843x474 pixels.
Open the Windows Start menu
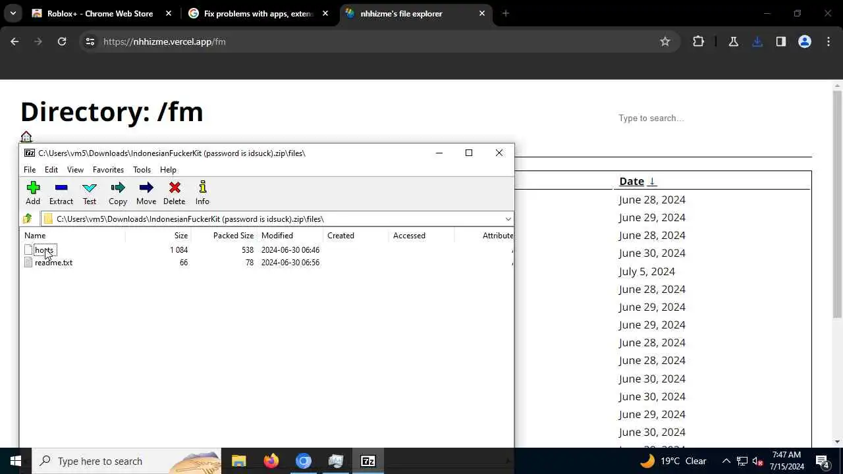coord(16,461)
